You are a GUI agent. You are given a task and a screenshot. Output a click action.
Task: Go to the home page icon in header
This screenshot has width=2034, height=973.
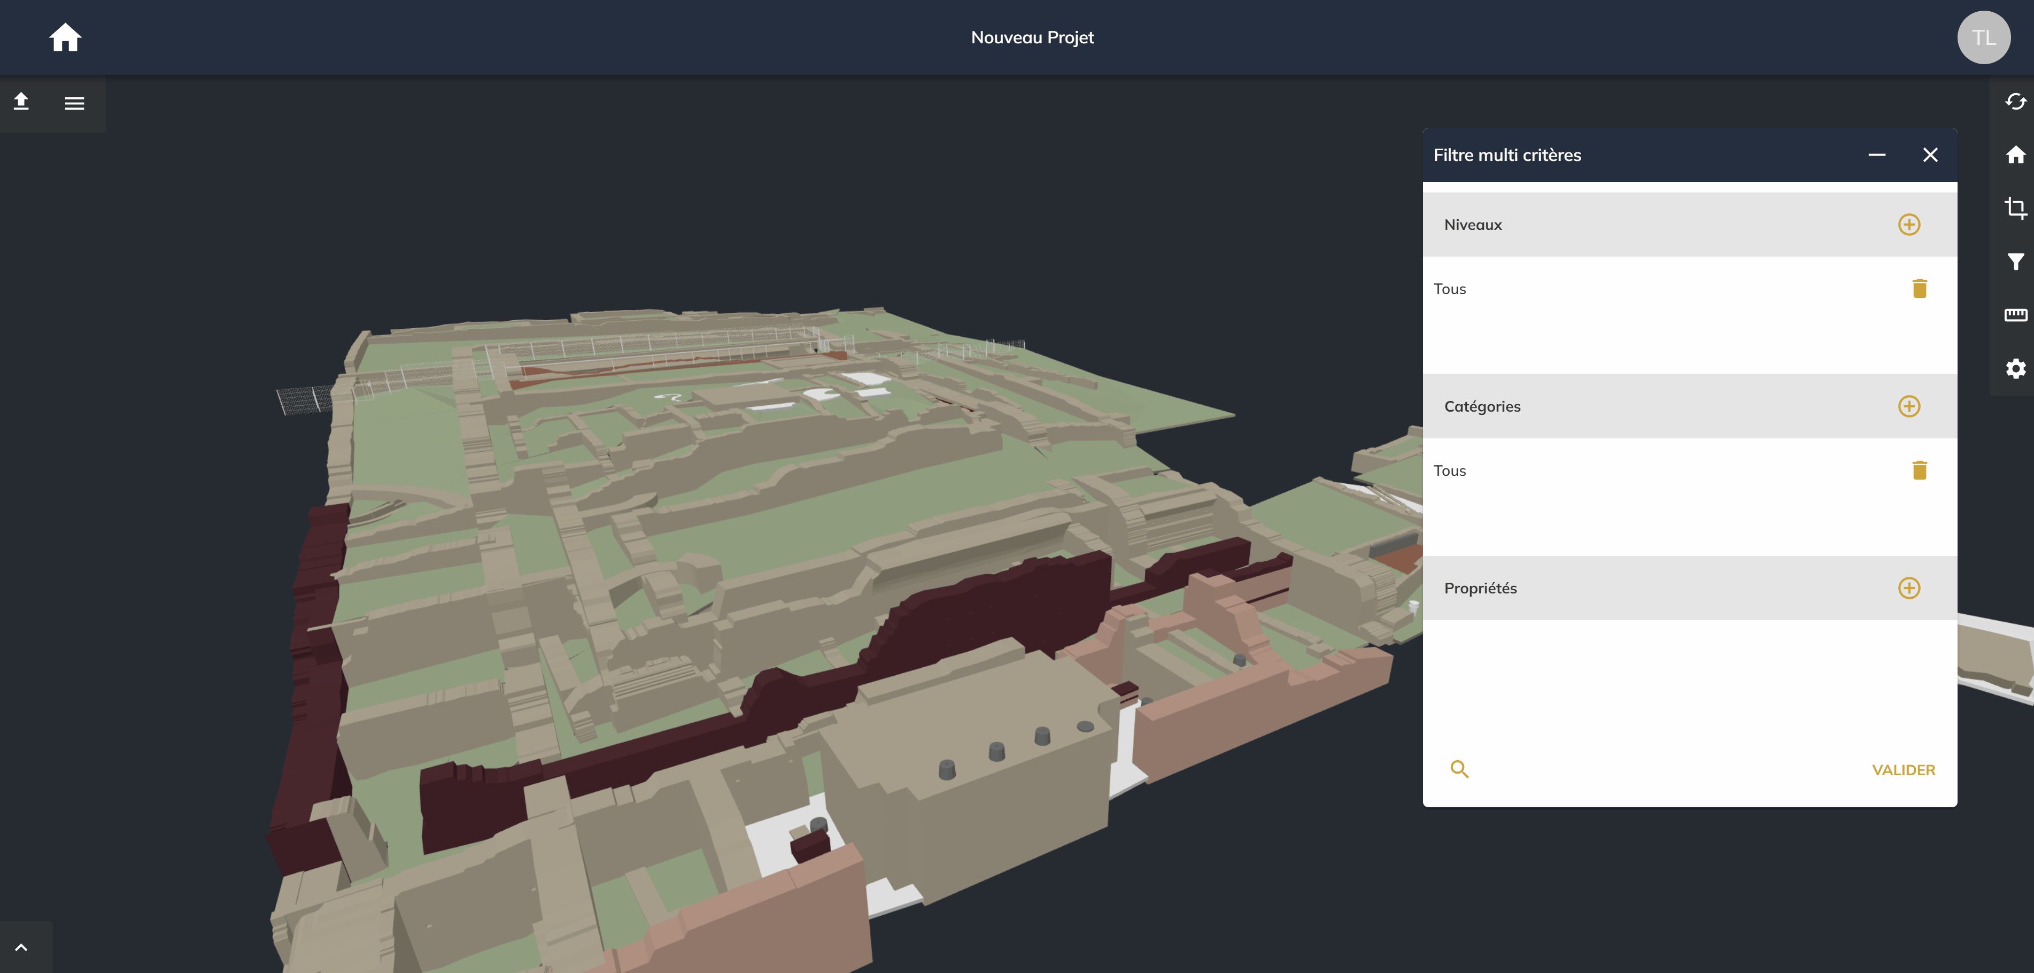tap(65, 37)
